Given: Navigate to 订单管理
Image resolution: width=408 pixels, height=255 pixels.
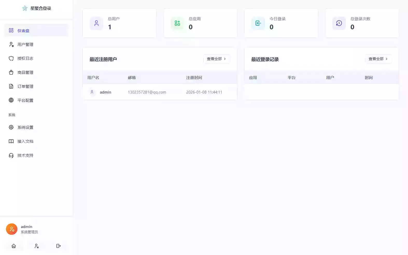Looking at the screenshot, I should pos(36,86).
